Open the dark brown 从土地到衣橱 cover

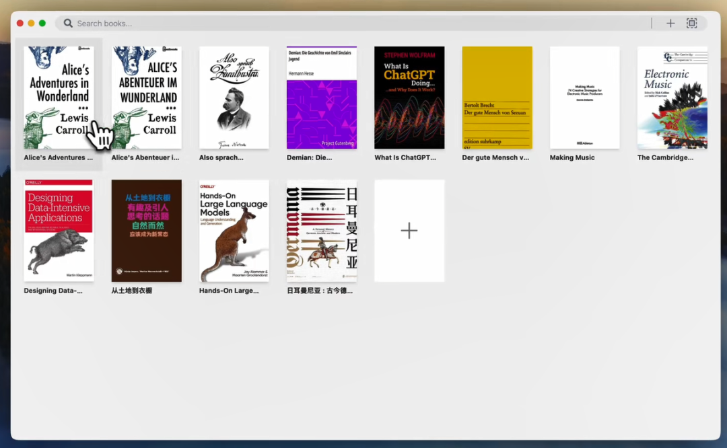pos(147,231)
